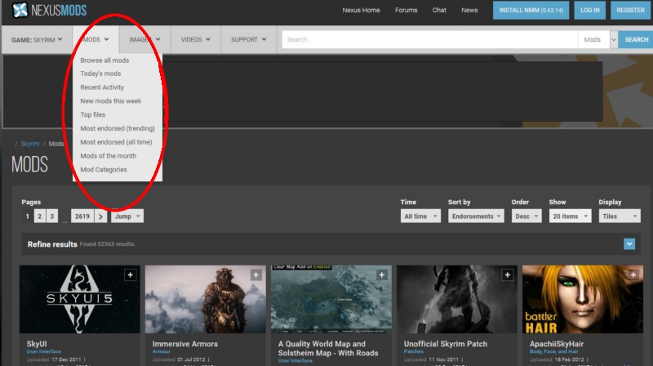The image size is (653, 366).
Task: Add Unofficial Skyrim Patch via plus icon
Action: pos(508,275)
